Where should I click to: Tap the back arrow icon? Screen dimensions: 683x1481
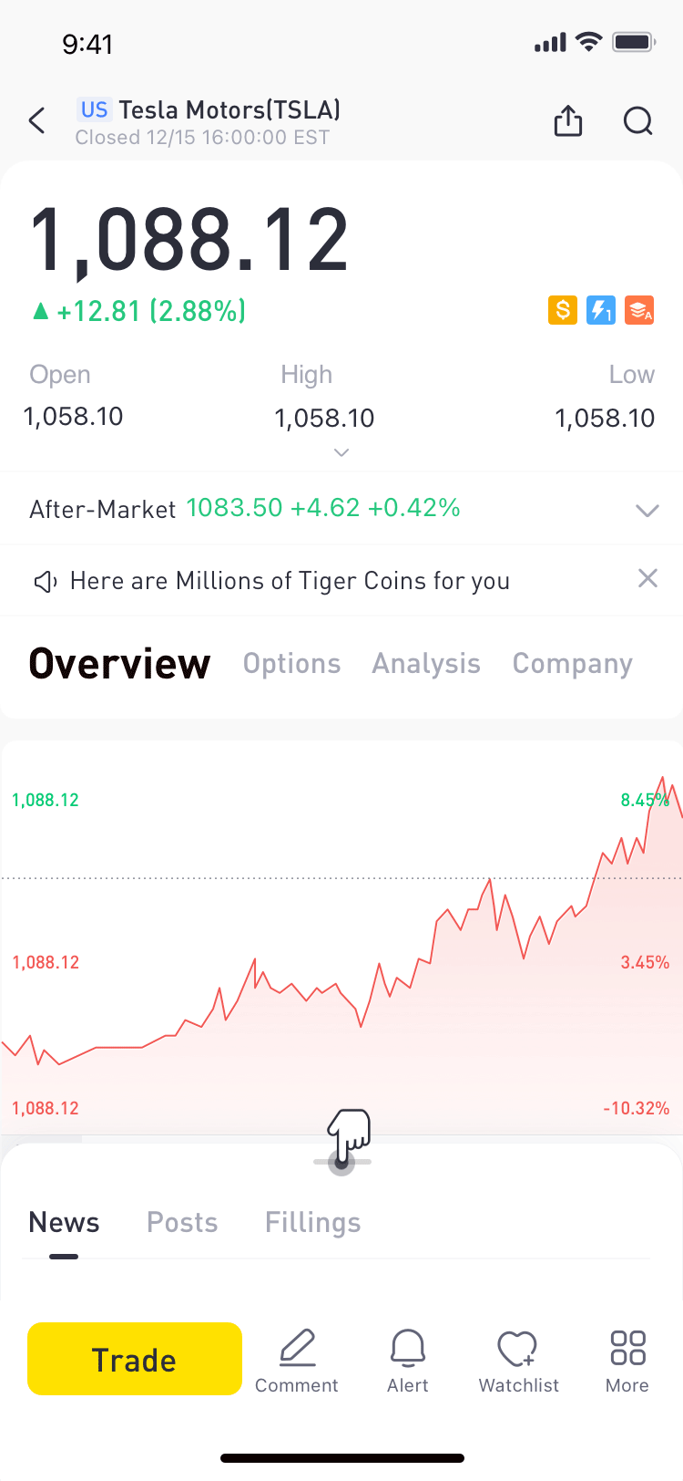[x=37, y=120]
